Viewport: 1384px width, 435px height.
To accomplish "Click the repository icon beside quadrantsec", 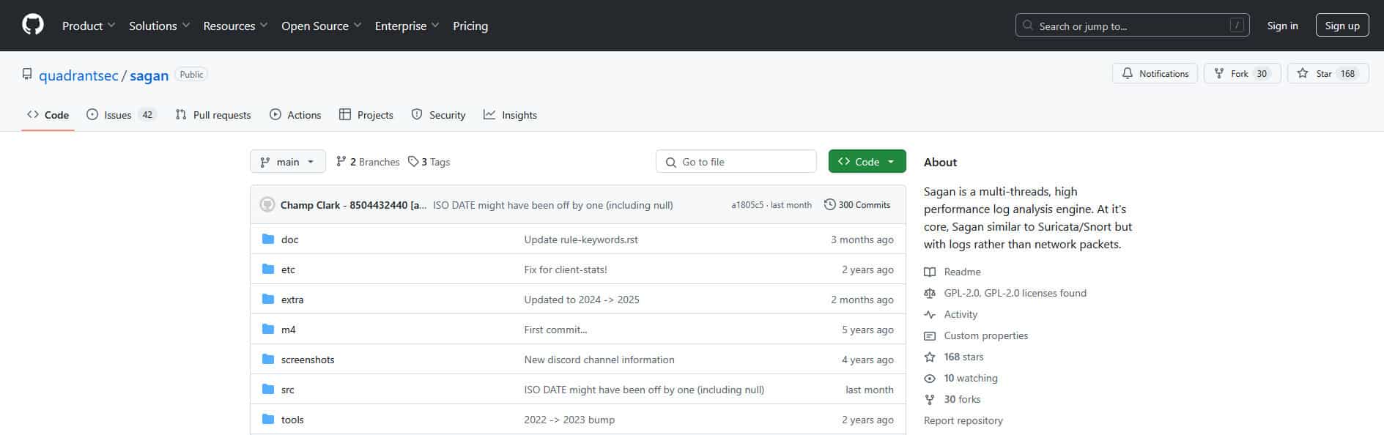I will [27, 74].
